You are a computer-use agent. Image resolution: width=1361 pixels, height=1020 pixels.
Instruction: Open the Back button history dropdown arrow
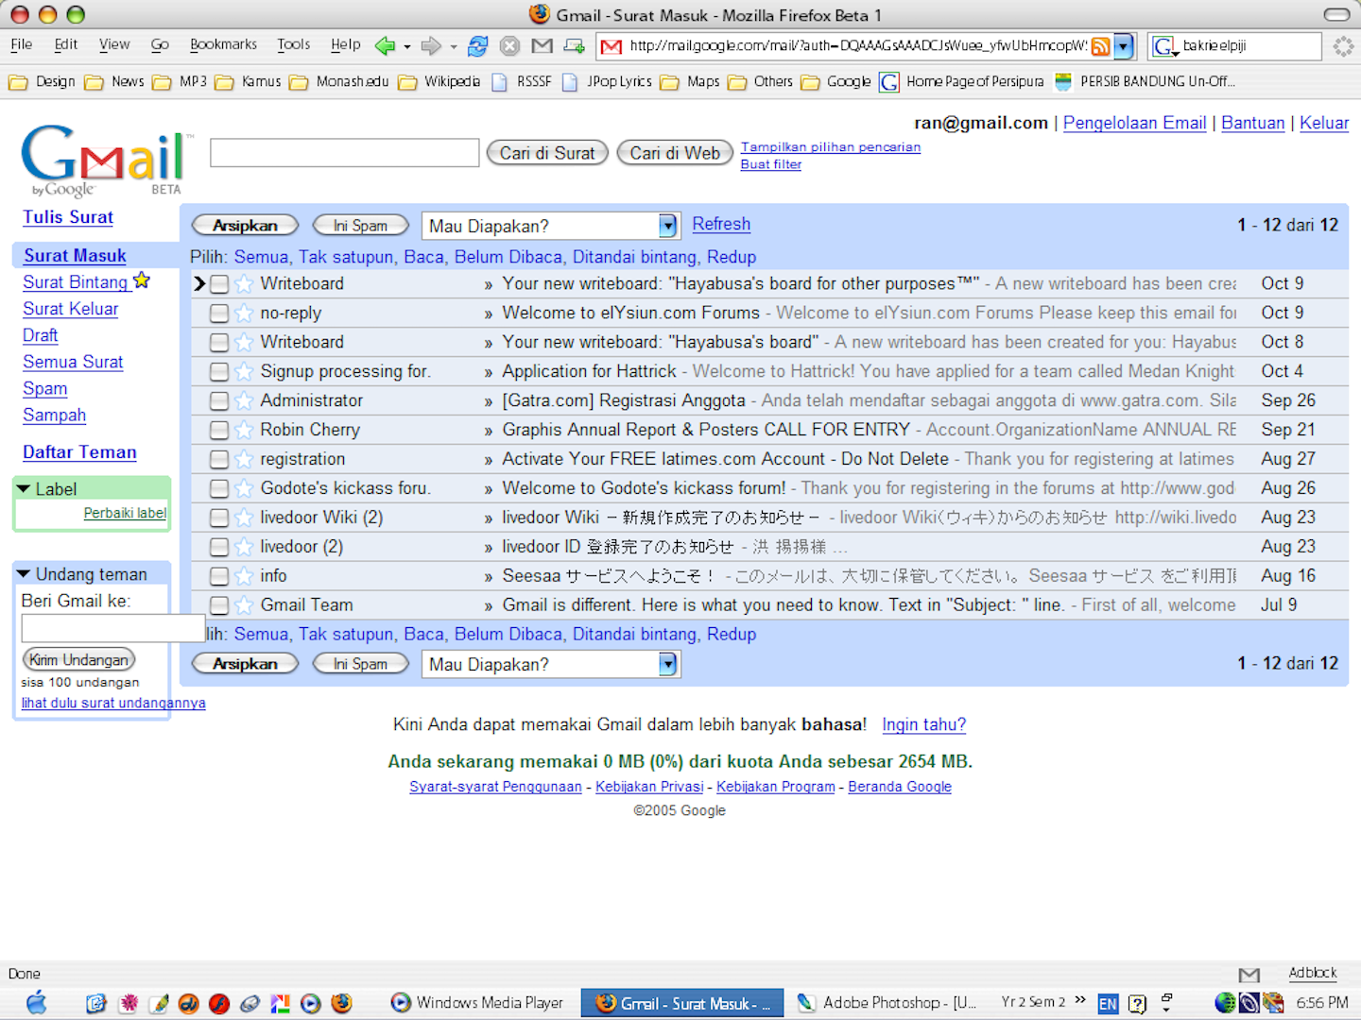coord(406,46)
